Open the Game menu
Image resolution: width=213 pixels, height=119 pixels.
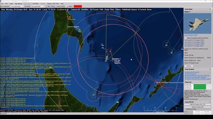tap(11, 4)
